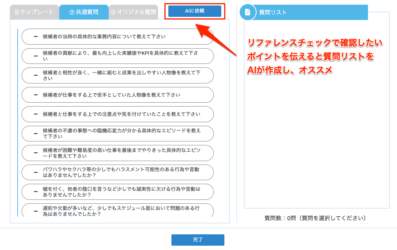397x250 pixels.
Task: Click the 質問リスト document icon
Action: click(x=248, y=12)
